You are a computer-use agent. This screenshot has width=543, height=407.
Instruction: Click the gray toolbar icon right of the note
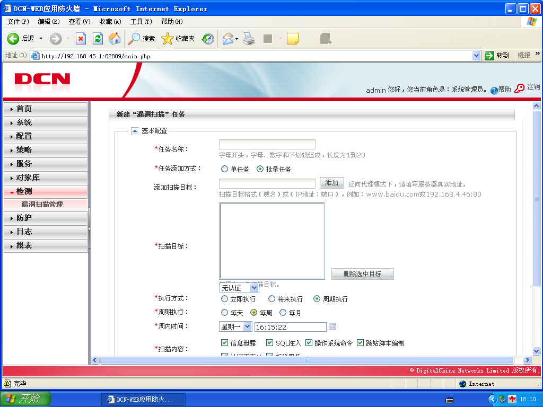[326, 38]
